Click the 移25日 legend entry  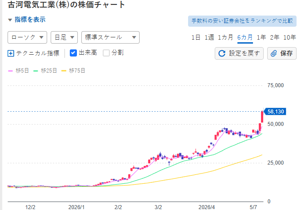click(45, 71)
